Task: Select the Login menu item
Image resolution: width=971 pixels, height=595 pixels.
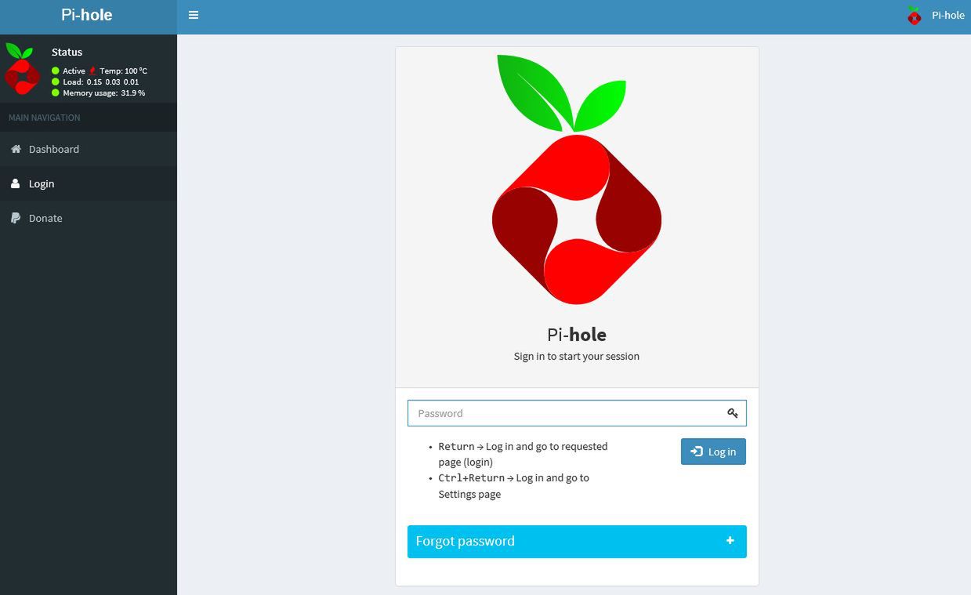Action: pos(89,183)
